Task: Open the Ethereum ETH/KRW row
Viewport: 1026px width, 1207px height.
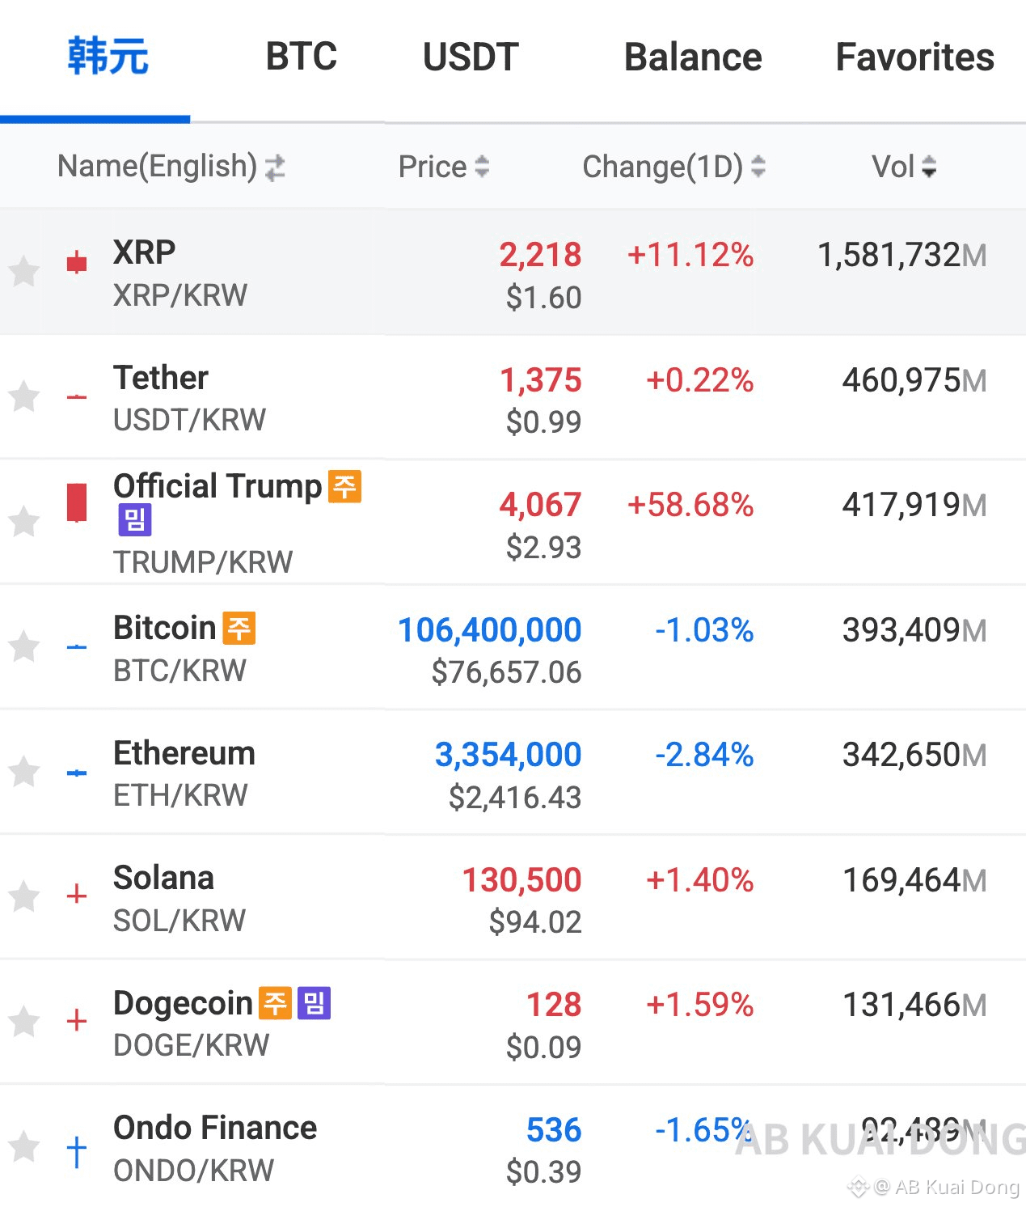Action: [513, 773]
